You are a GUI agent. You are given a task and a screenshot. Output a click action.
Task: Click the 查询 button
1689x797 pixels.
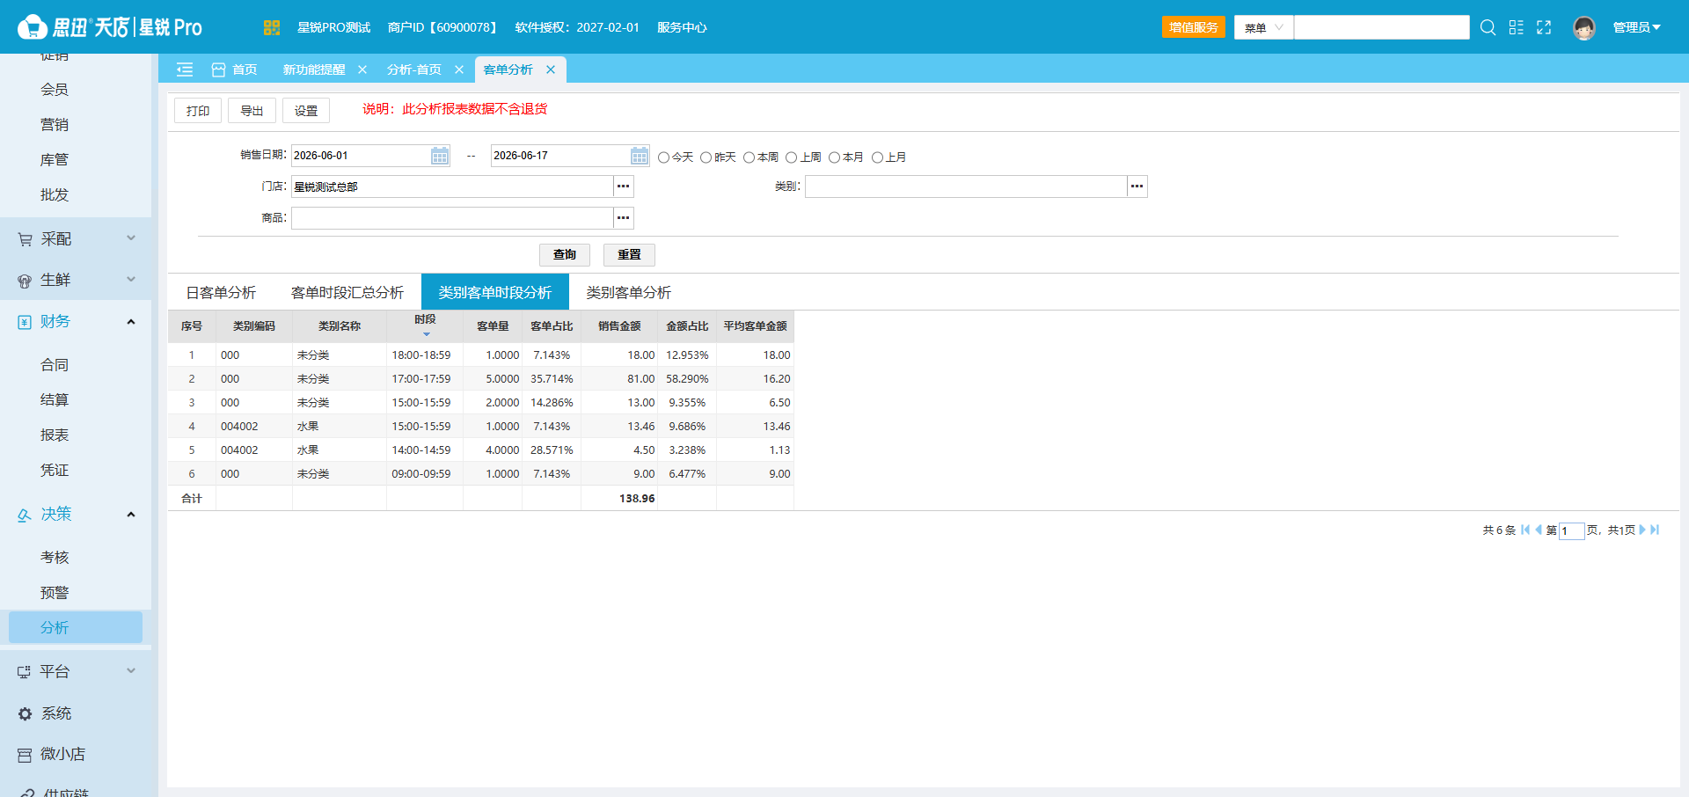[565, 255]
